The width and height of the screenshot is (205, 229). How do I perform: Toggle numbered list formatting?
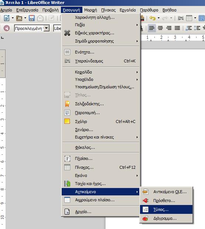[x=188, y=28]
